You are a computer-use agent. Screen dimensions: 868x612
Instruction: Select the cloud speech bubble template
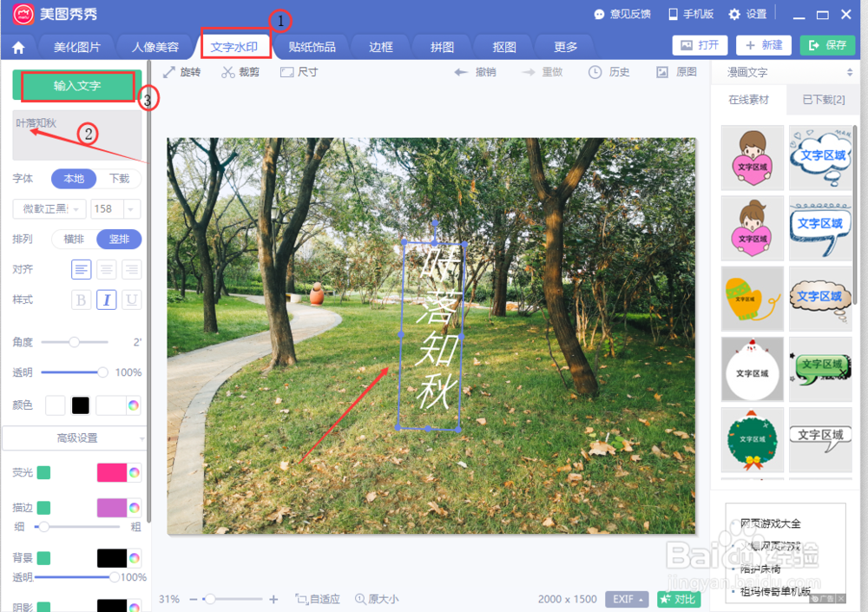pos(819,157)
